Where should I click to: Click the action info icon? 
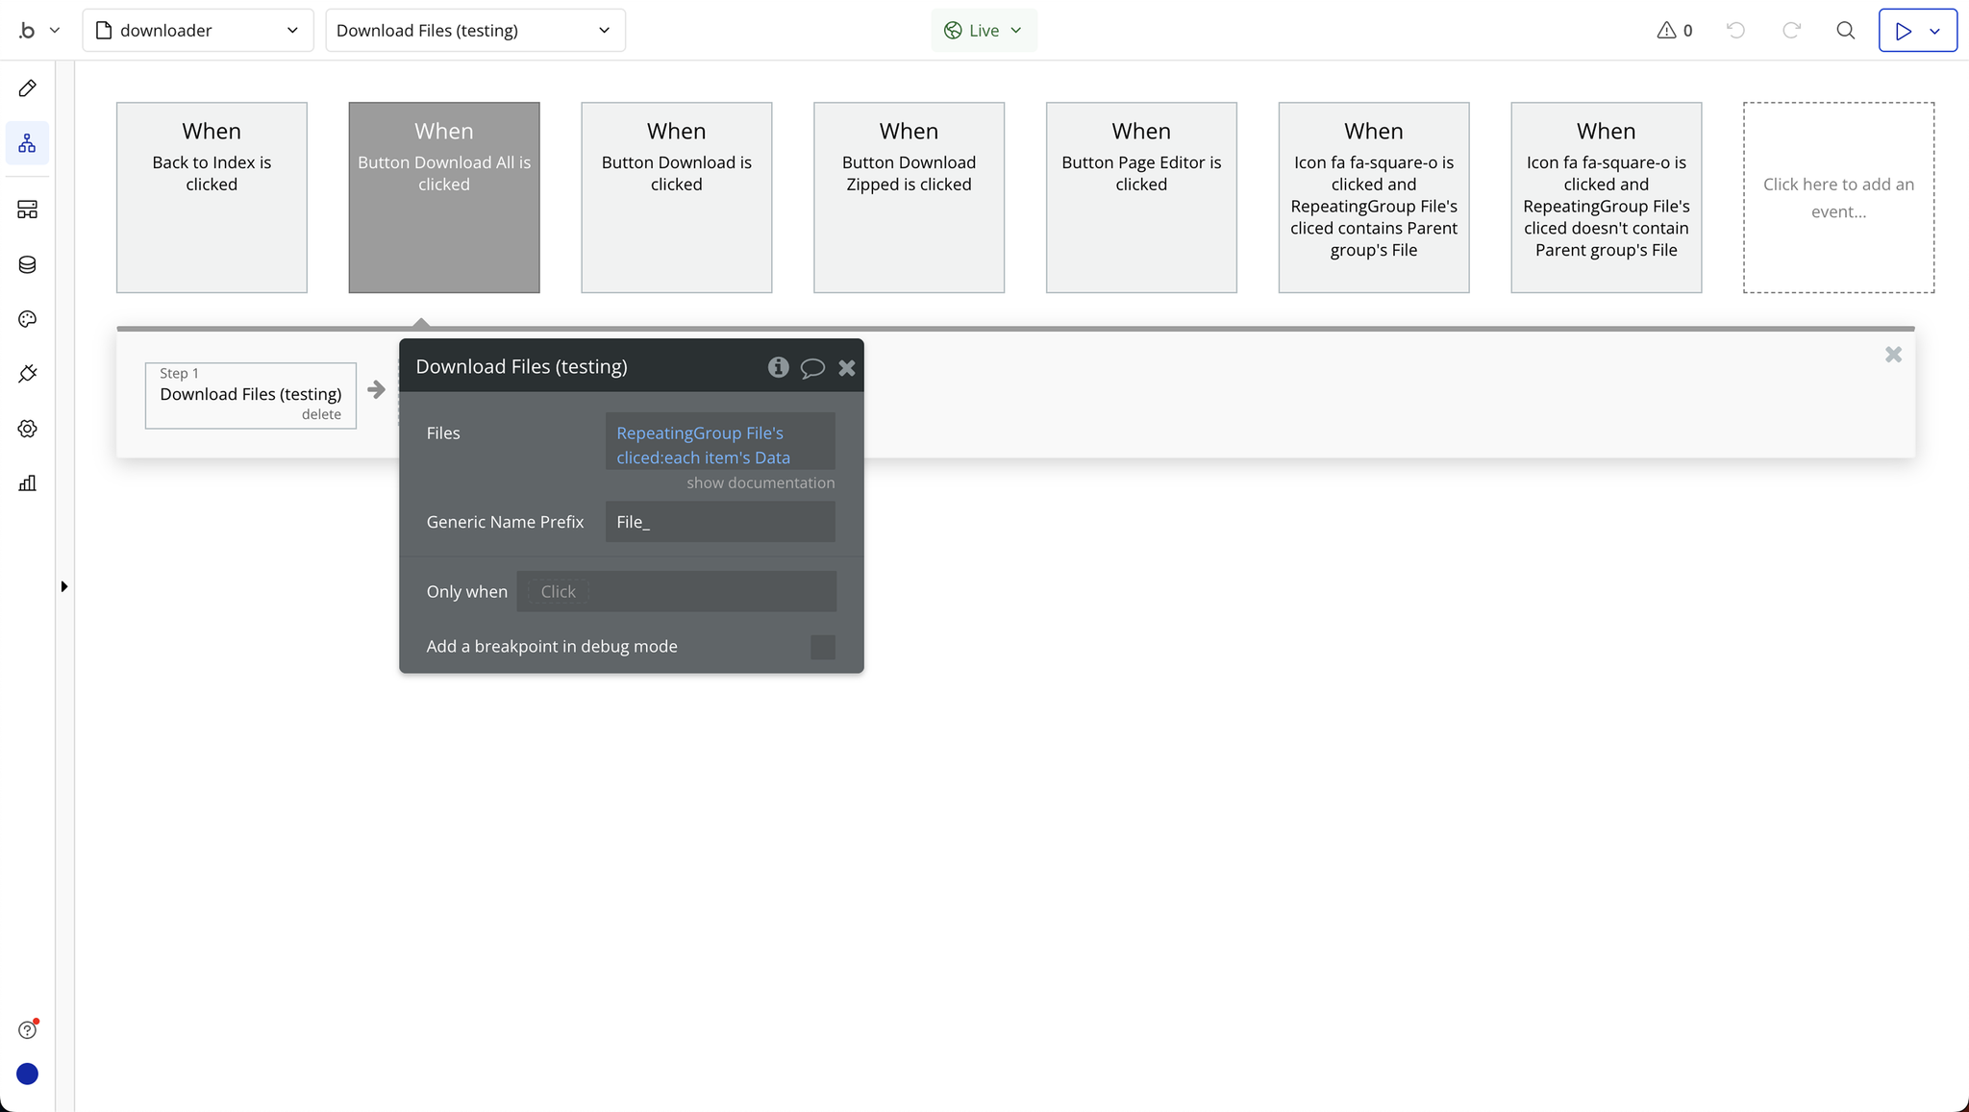pos(778,367)
